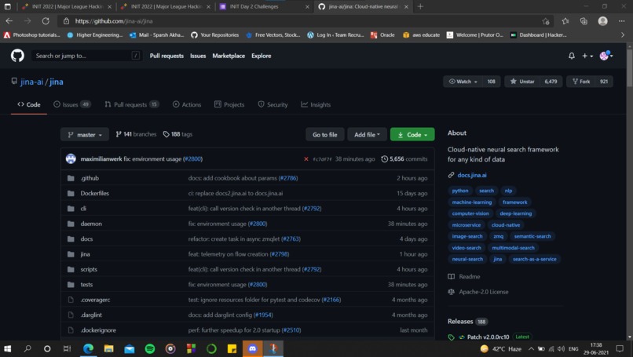The height and width of the screenshot is (357, 633).
Task: Expand the Add file dropdown
Action: 367,134
